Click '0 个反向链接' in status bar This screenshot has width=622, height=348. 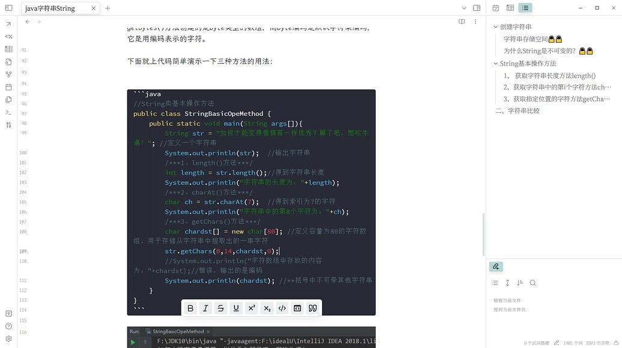point(536,343)
